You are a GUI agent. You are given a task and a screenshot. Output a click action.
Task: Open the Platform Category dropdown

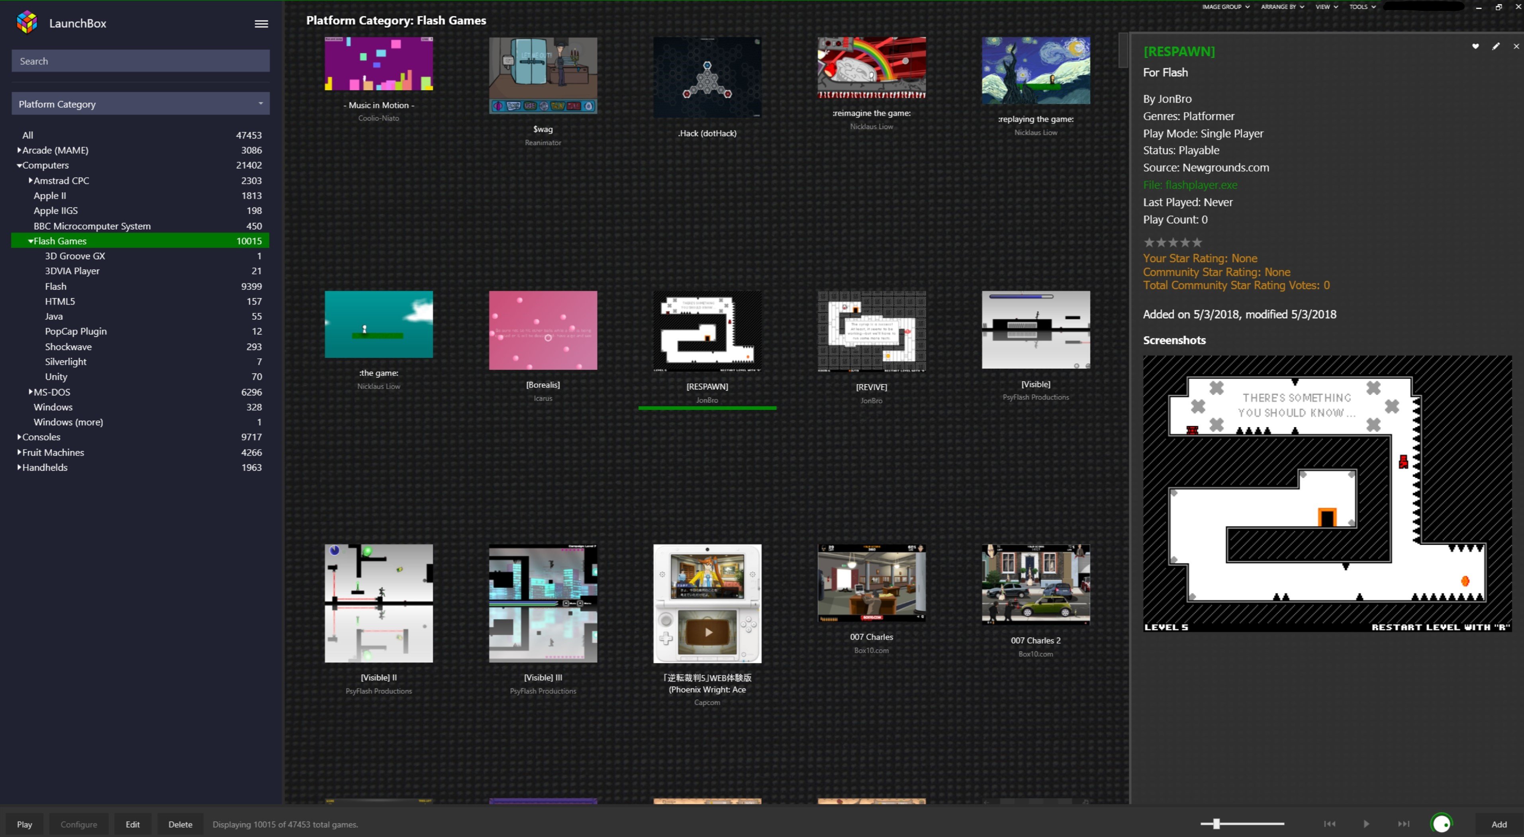click(x=141, y=104)
